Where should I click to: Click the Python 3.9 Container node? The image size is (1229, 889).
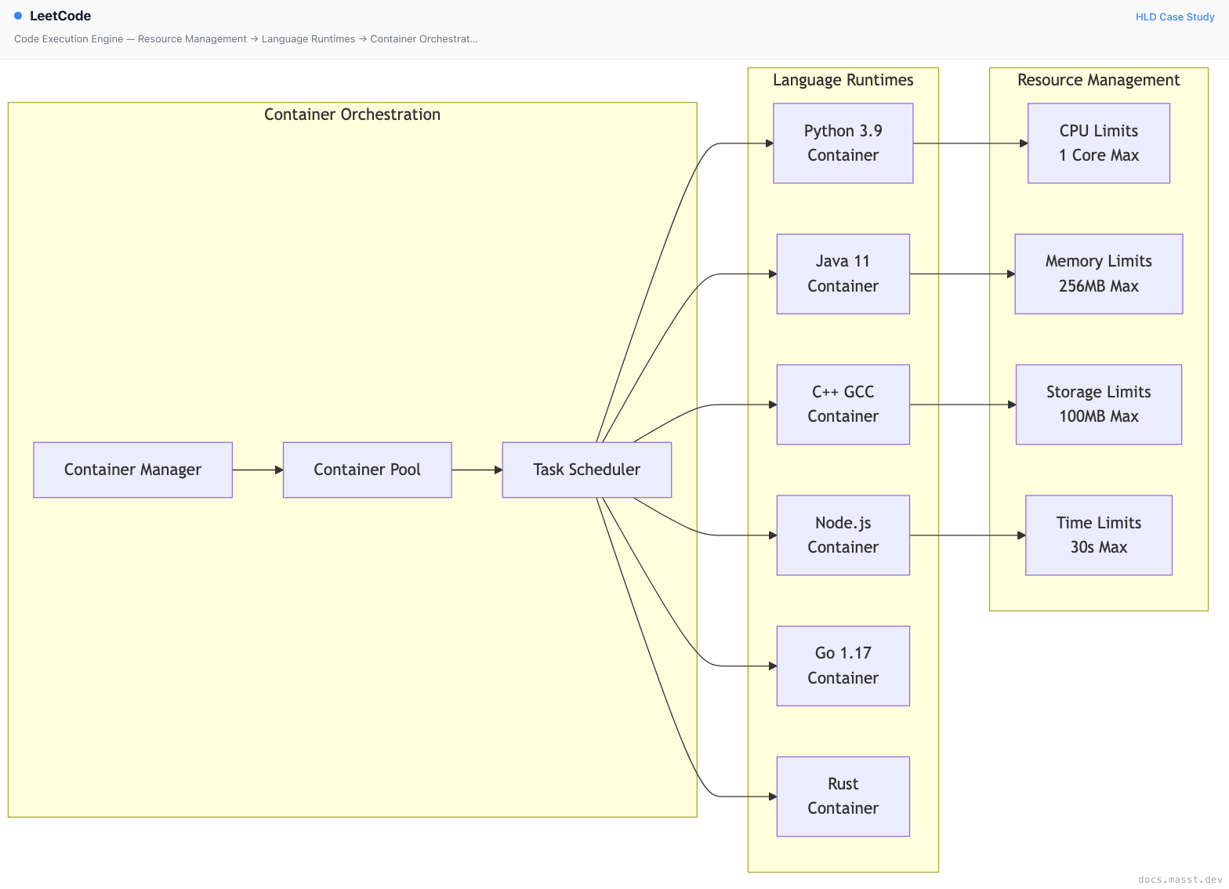coord(843,143)
